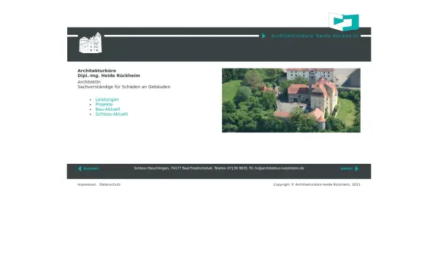Viewport: 438px width, 273px height.
Task: Click the left arrow icon beside Kontakt
Action: [80, 169]
